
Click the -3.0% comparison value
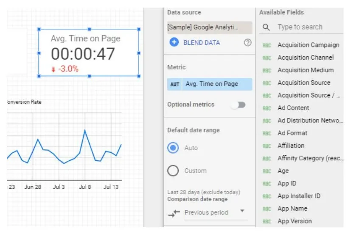pyautogui.click(x=68, y=69)
